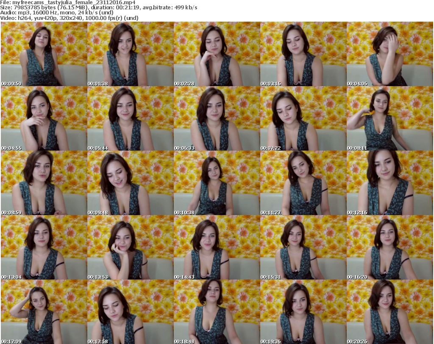This screenshot has width=434, height=344.
Task: Click the Audio line reading mp3, 16000 Hz
Action: (x=57, y=13)
